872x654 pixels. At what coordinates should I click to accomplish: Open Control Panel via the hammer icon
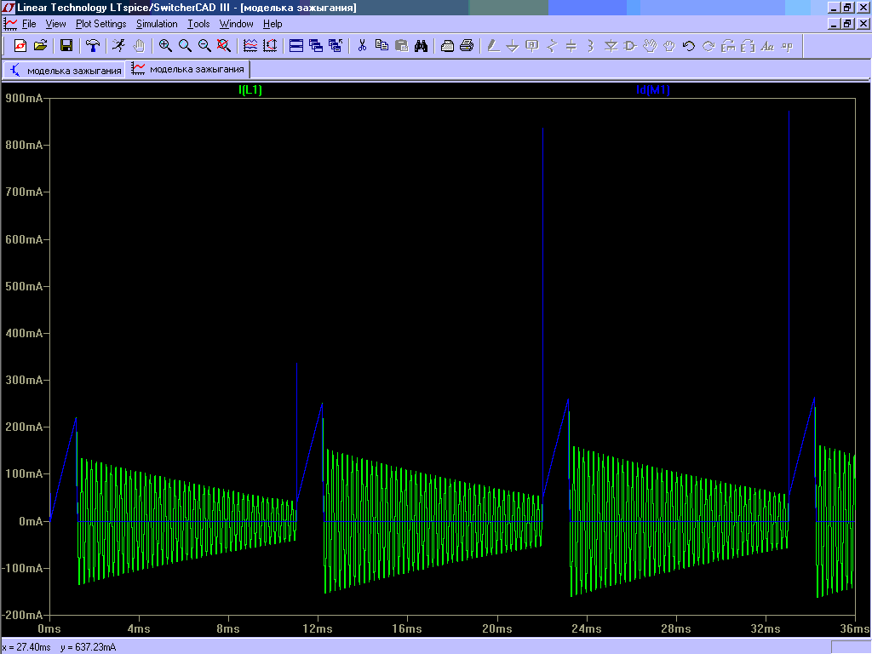[93, 45]
